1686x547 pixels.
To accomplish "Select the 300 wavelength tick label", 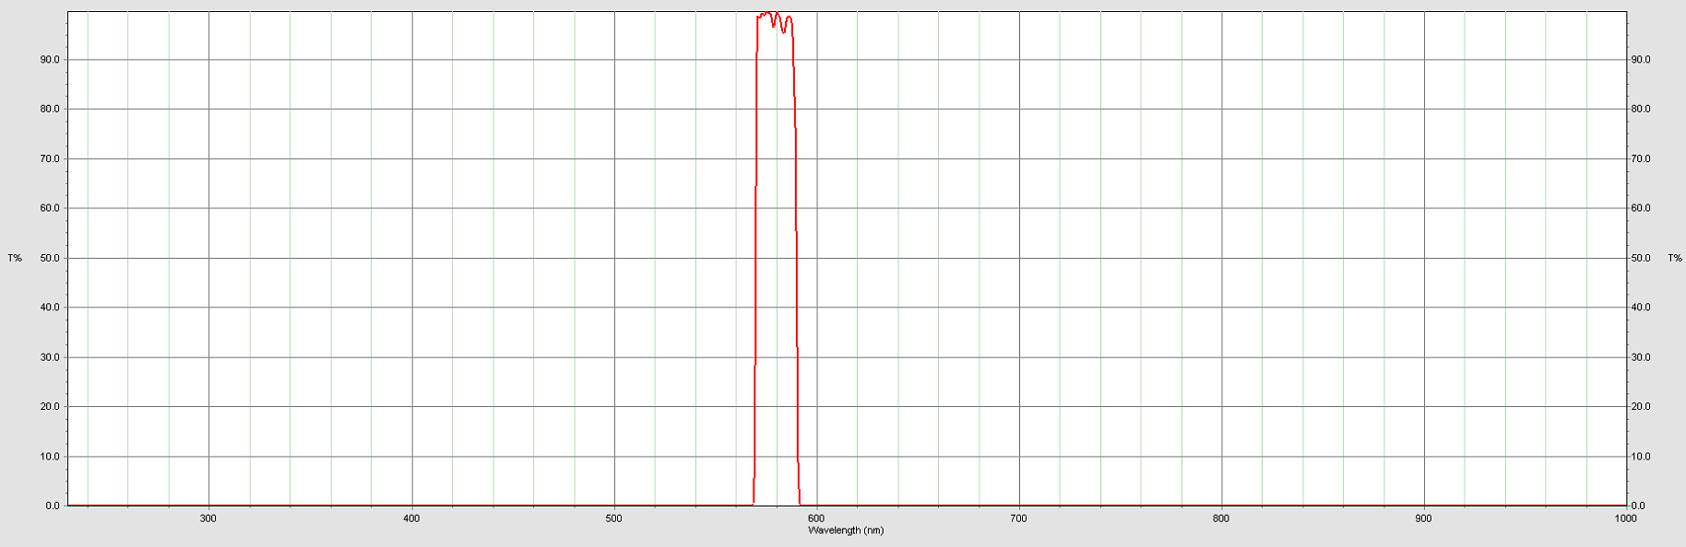I will 208,518.
